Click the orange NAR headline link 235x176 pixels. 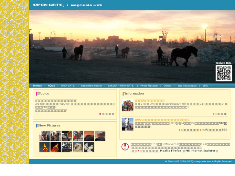point(162,120)
